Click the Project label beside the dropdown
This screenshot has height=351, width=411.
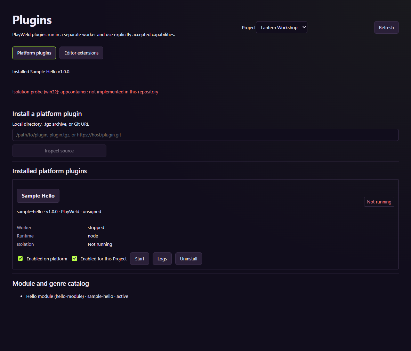tap(249, 27)
